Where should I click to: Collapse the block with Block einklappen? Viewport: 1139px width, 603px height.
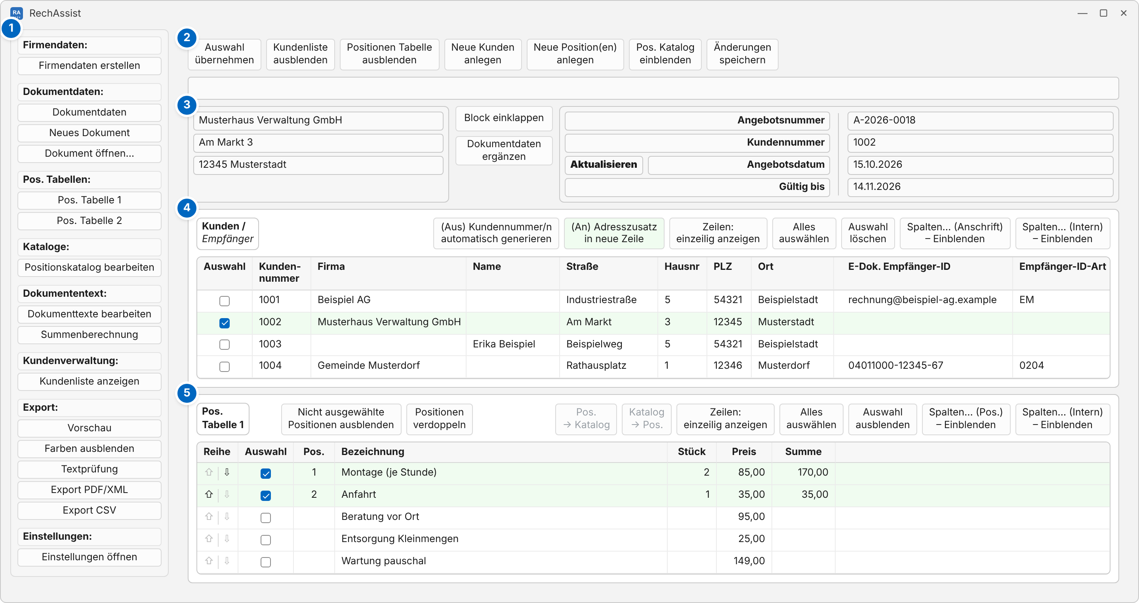pyautogui.click(x=504, y=118)
